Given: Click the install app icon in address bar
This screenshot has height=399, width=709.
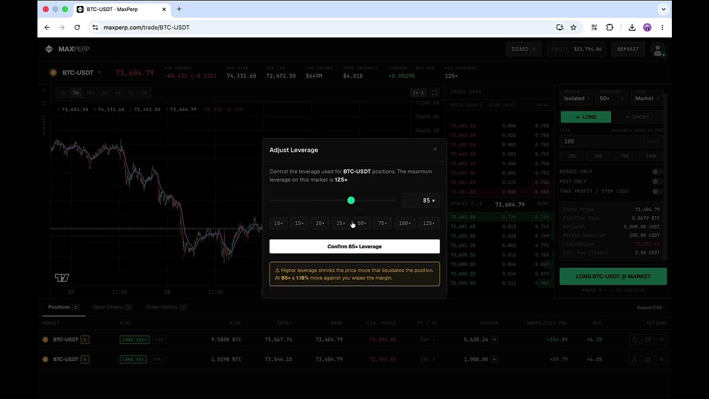Looking at the screenshot, I should [559, 27].
